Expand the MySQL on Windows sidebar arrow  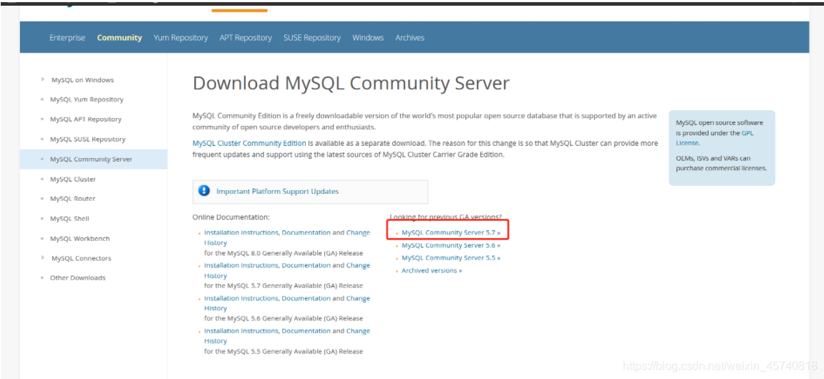(x=42, y=79)
